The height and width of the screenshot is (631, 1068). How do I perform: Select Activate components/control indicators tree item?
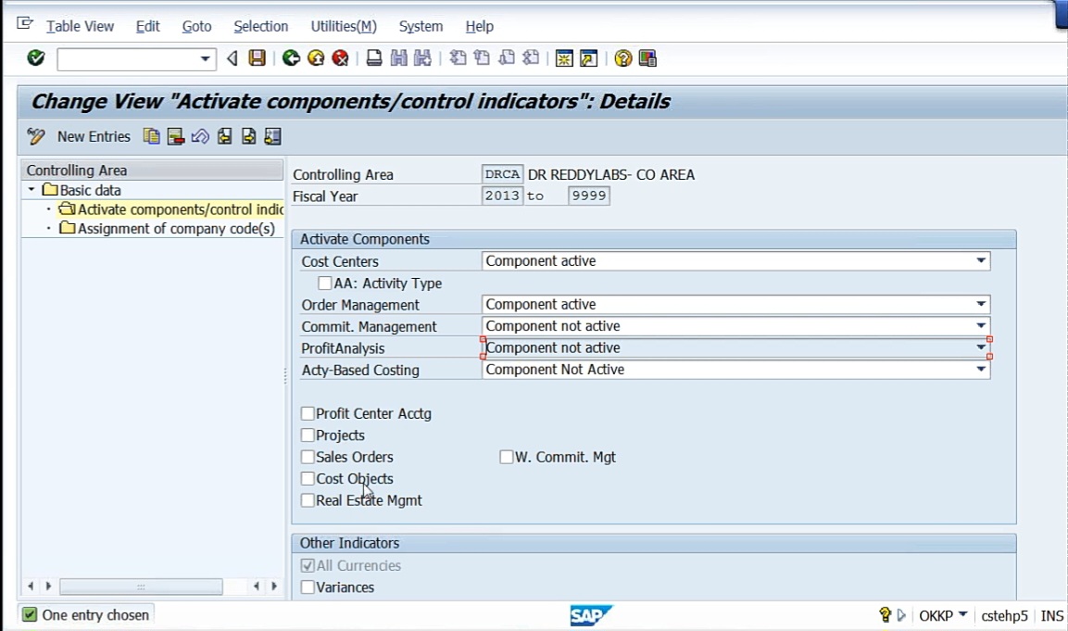tap(180, 209)
